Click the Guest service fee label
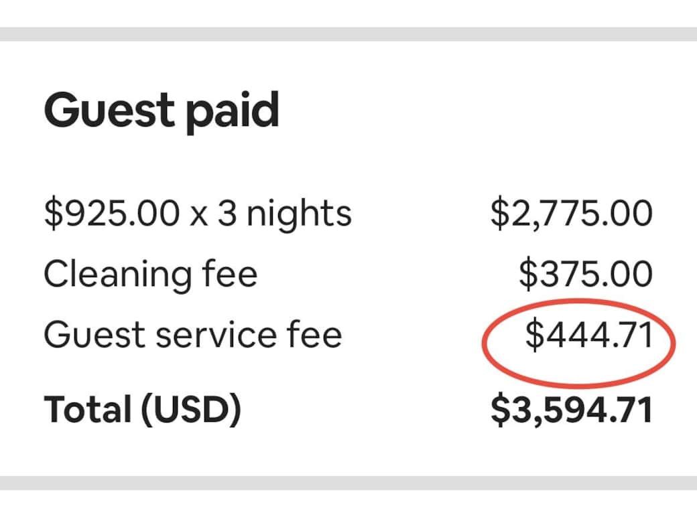This screenshot has width=697, height=525. point(193,334)
